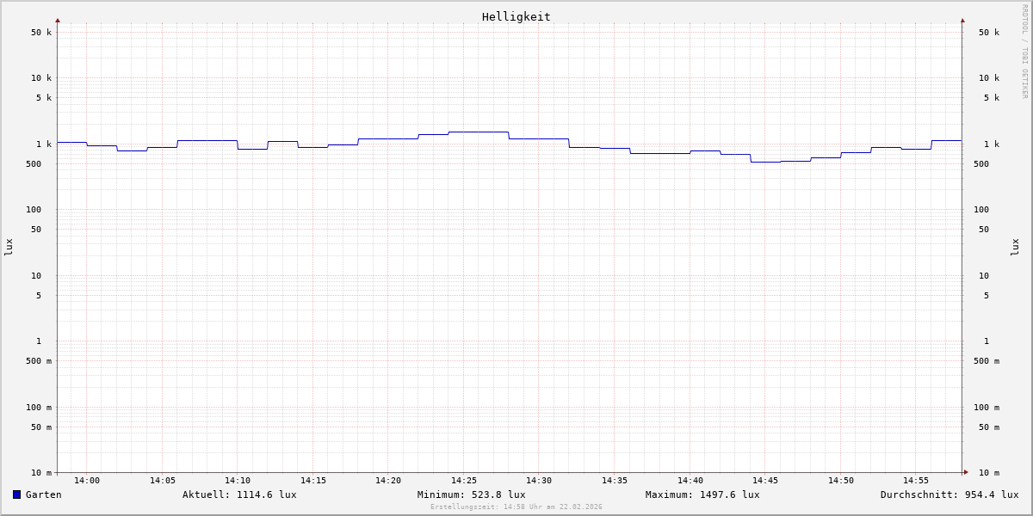Click the Durchschnitt 954.4 lux value
Viewport: 1033px width, 516px height.
click(x=949, y=494)
